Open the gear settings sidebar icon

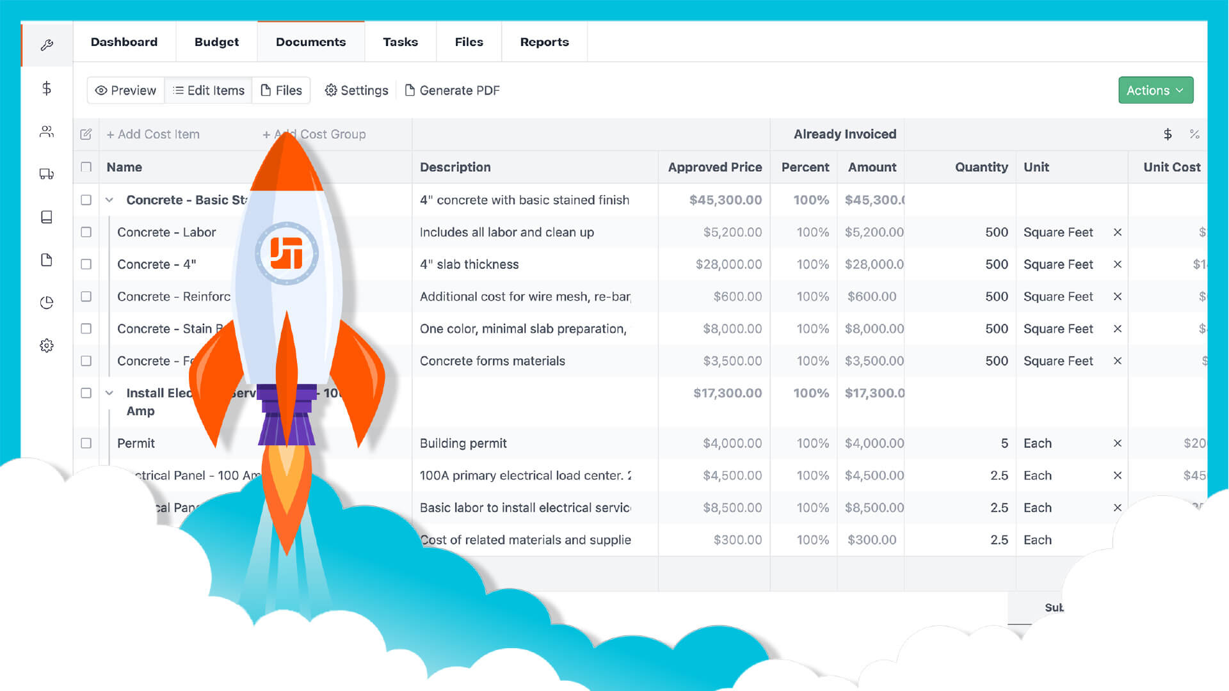47,345
